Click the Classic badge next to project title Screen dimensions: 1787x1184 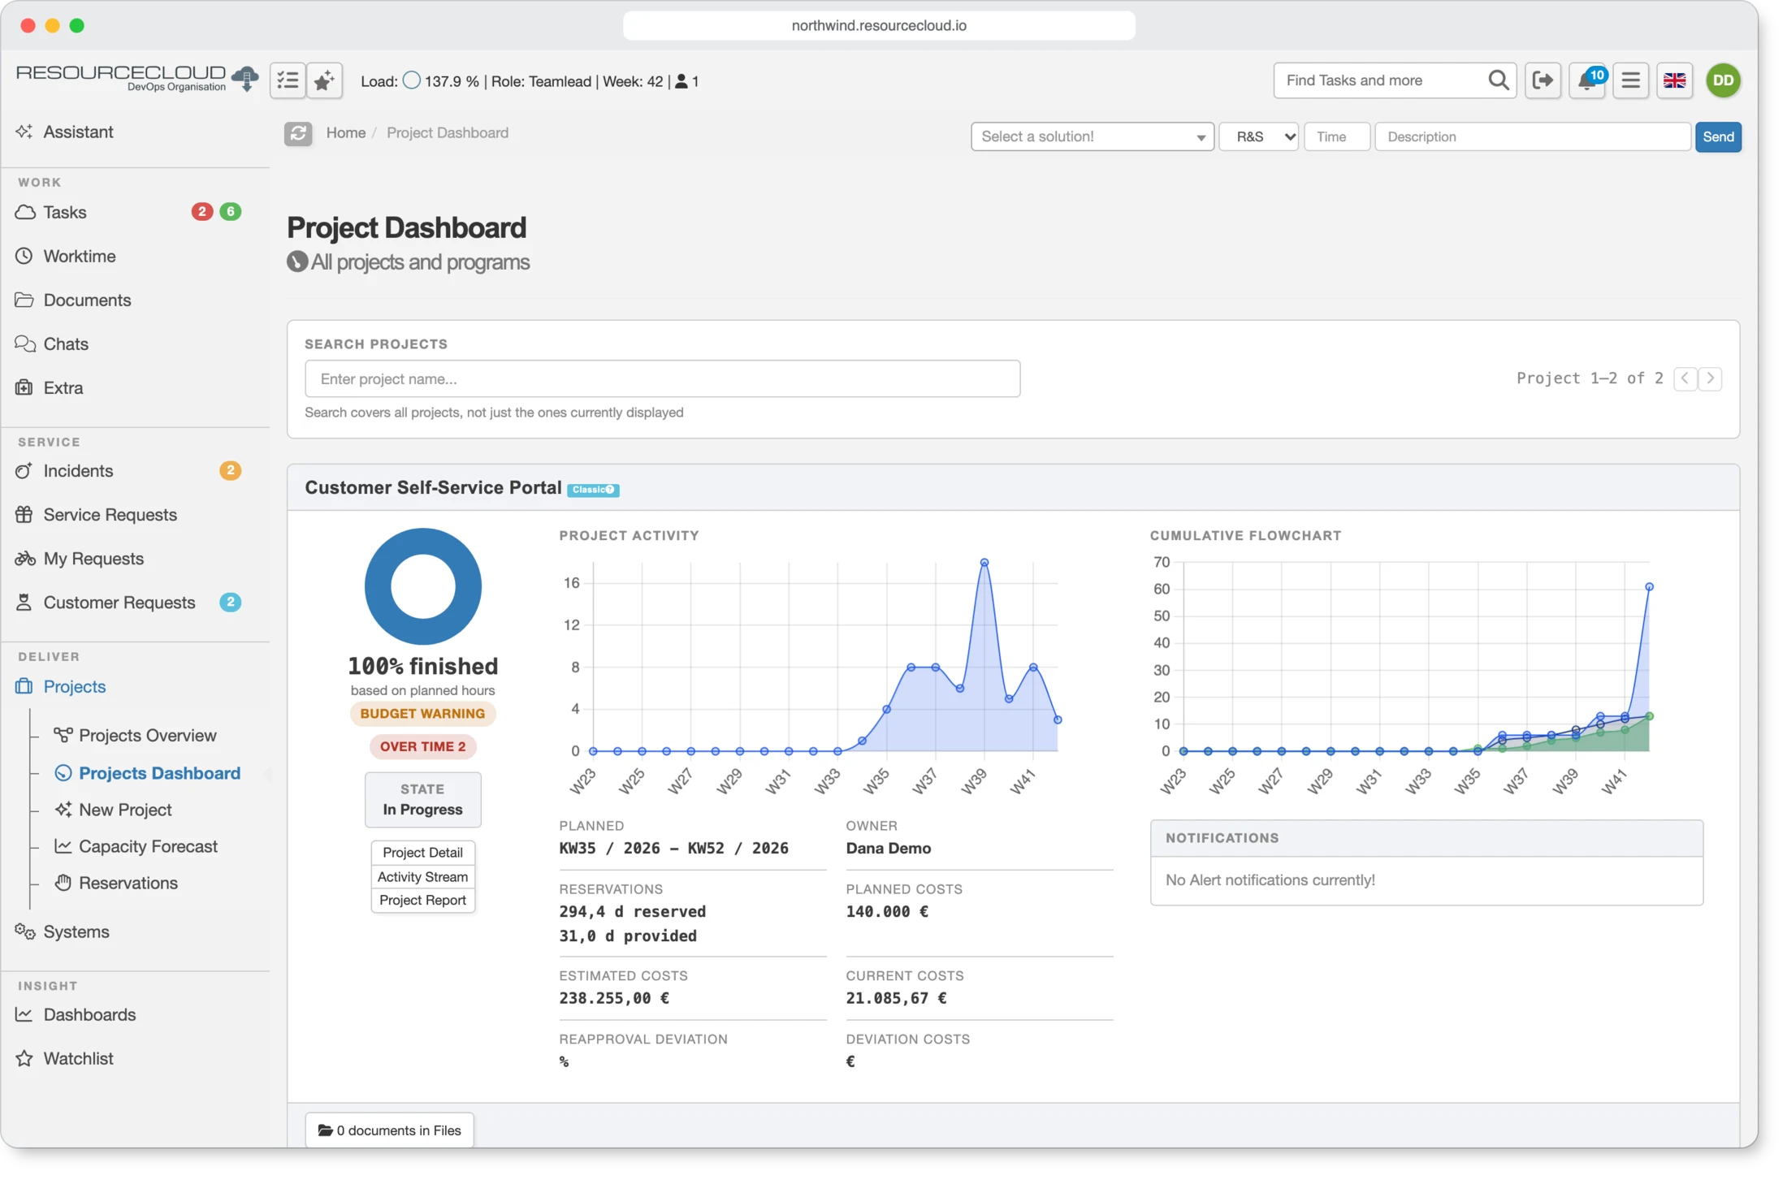(593, 490)
